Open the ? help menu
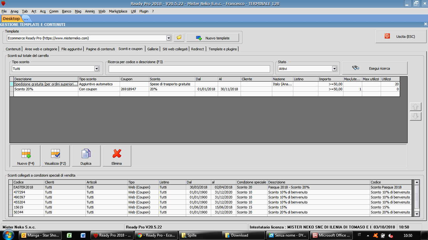This screenshot has height=240, width=428. point(153,11)
